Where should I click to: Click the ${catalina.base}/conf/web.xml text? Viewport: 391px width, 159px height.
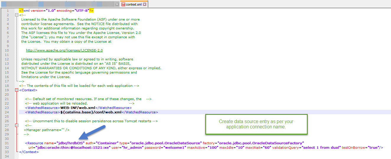91,112
